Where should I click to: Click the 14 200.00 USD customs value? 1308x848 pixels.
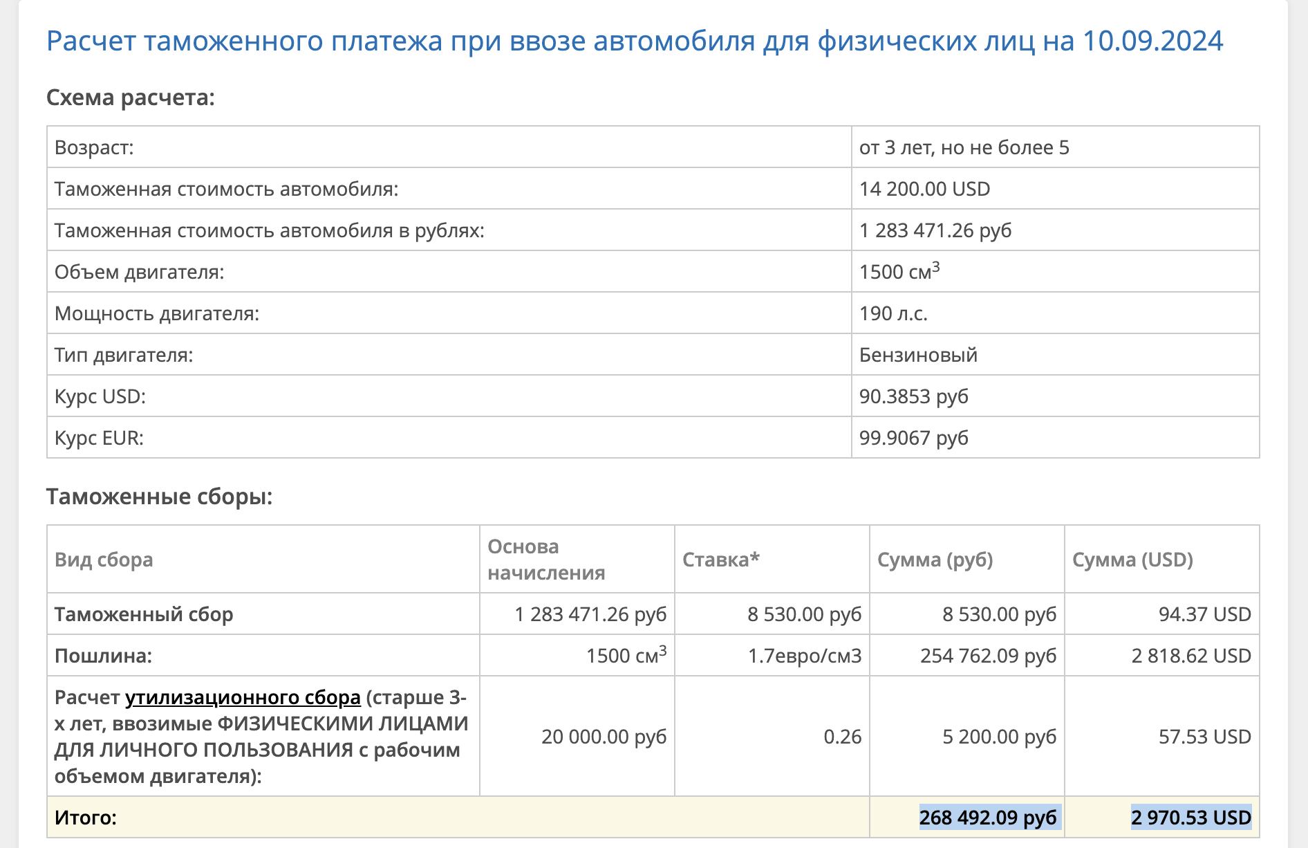tap(925, 189)
